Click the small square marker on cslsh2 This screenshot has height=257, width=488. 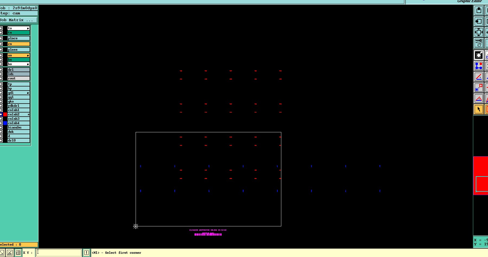(x=28, y=114)
